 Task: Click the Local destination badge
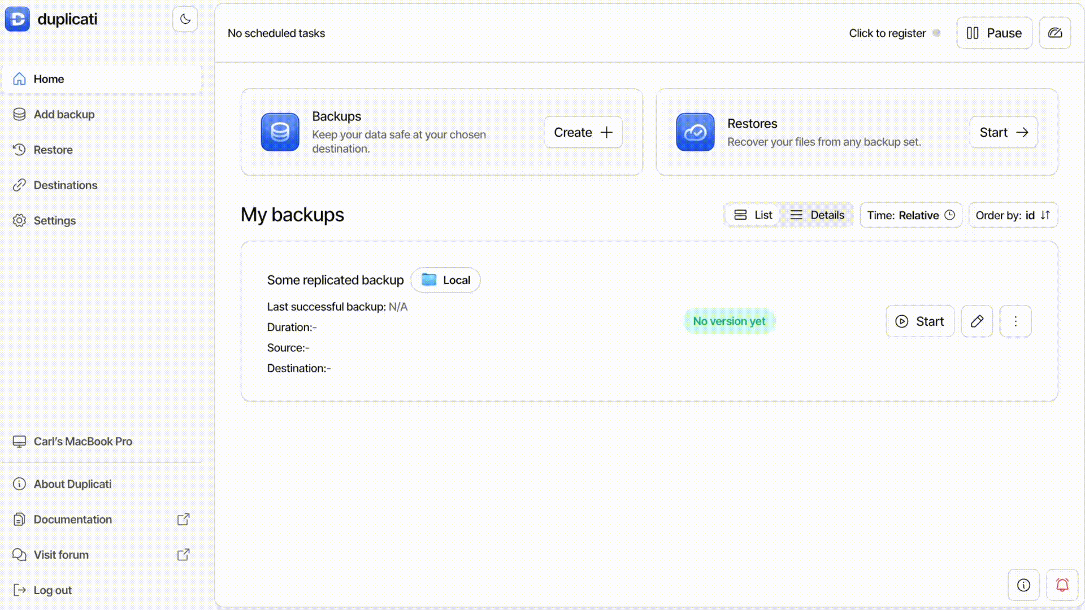(446, 280)
